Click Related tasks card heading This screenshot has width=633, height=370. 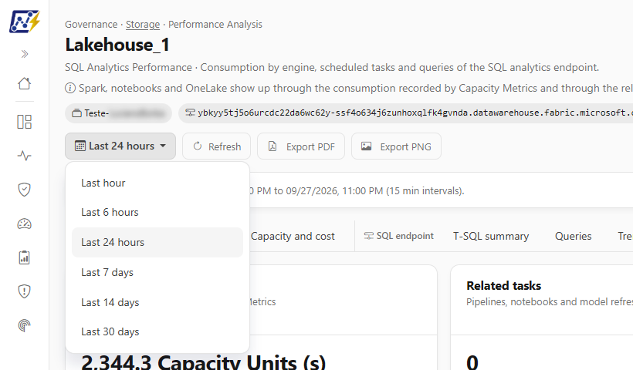[x=504, y=286]
